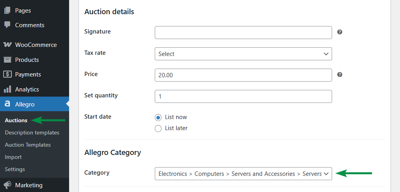Click the Start date label
The image size is (400, 192).
pyautogui.click(x=98, y=117)
